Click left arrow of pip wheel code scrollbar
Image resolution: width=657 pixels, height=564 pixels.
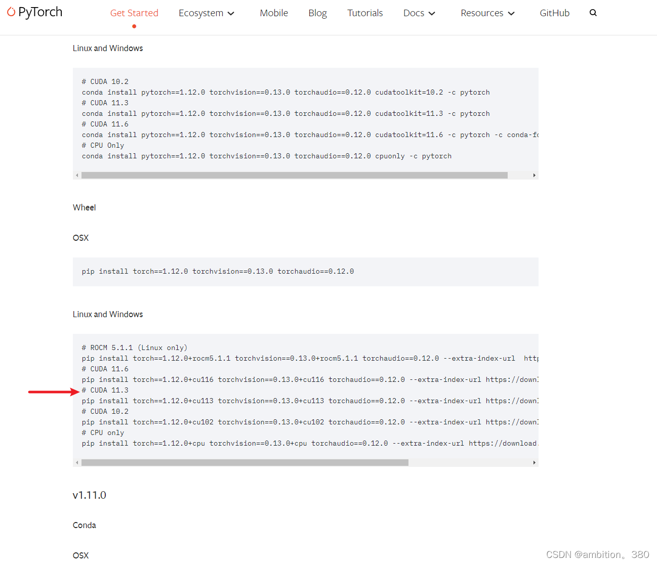tap(77, 463)
